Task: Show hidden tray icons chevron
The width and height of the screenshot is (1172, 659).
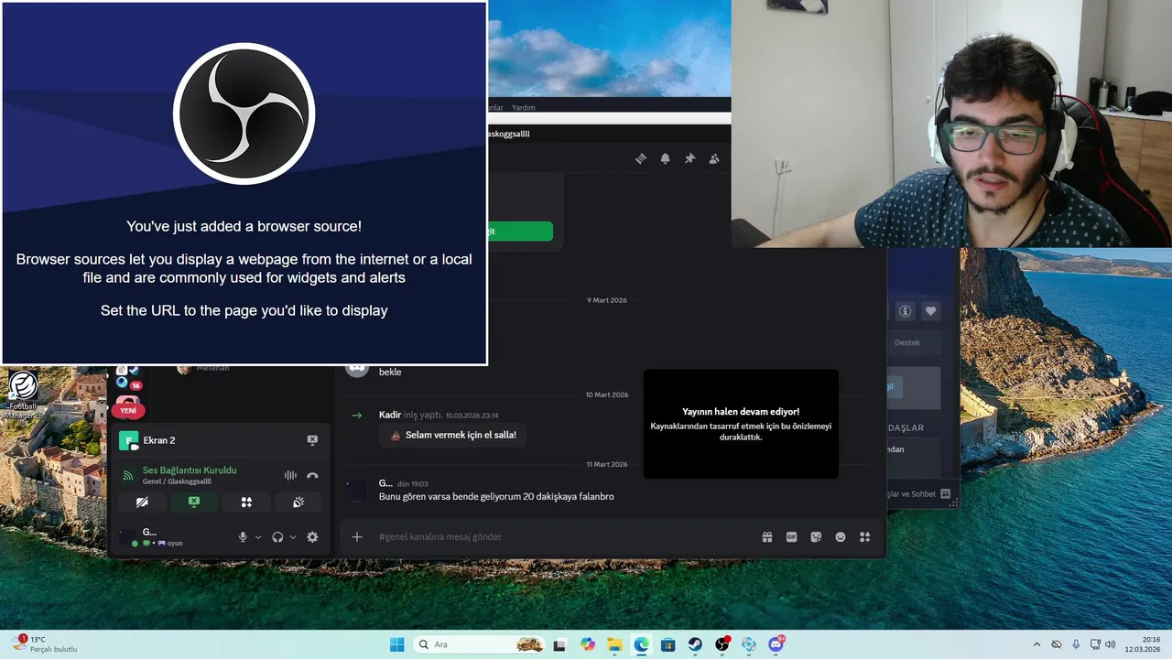Action: [x=1036, y=644]
